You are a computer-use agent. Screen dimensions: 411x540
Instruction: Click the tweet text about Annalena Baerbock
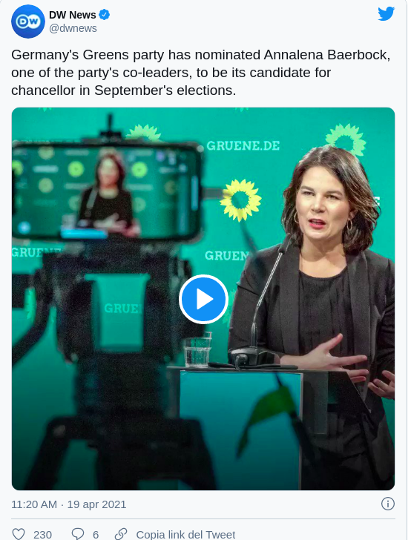click(201, 73)
